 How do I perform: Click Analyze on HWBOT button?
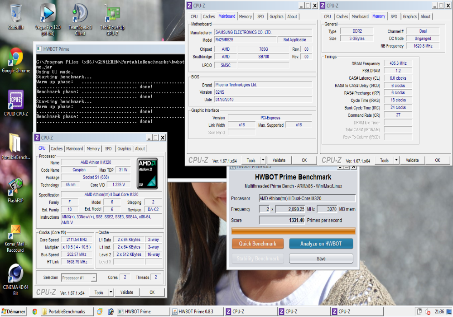point(321,244)
